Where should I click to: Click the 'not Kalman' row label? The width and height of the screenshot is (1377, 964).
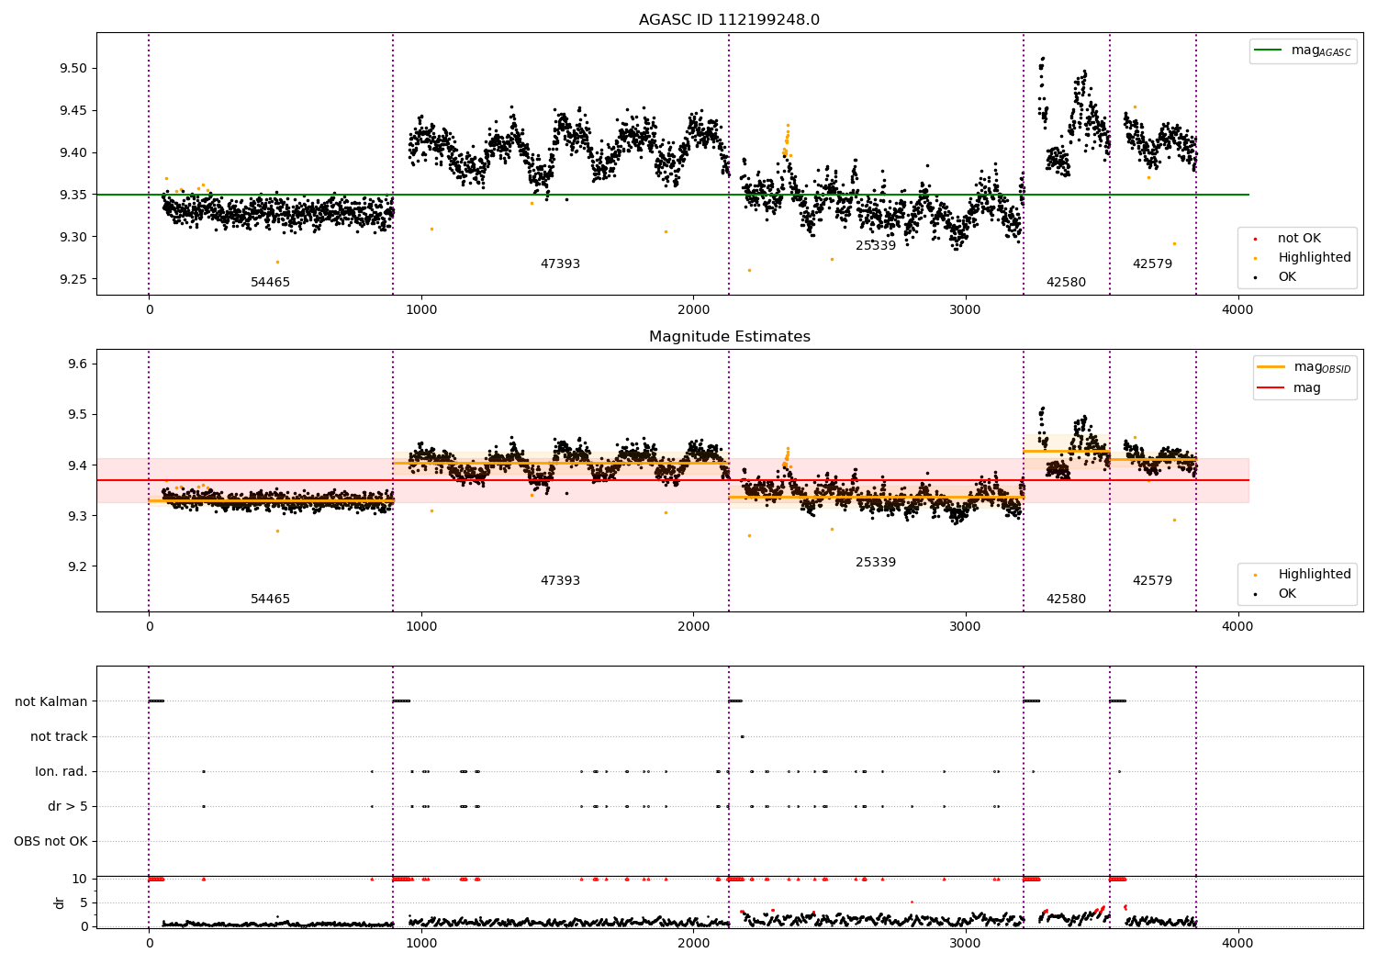[51, 702]
